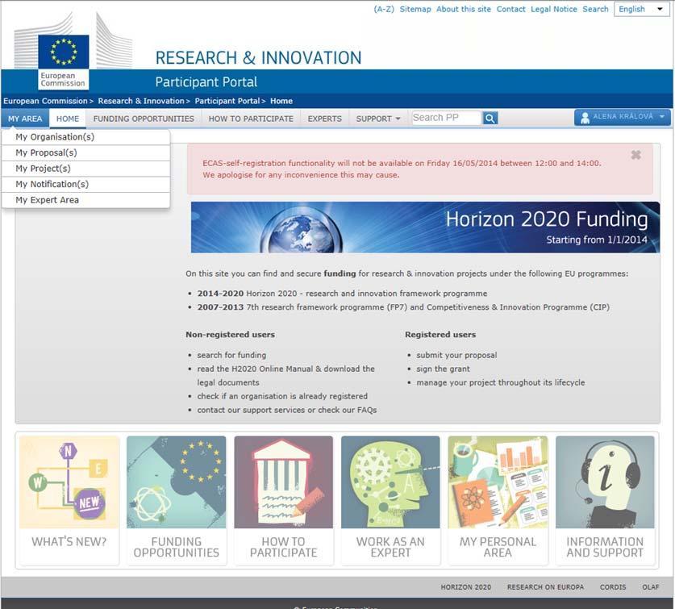Open the Sitemap link
The image size is (675, 609).
[x=415, y=9]
